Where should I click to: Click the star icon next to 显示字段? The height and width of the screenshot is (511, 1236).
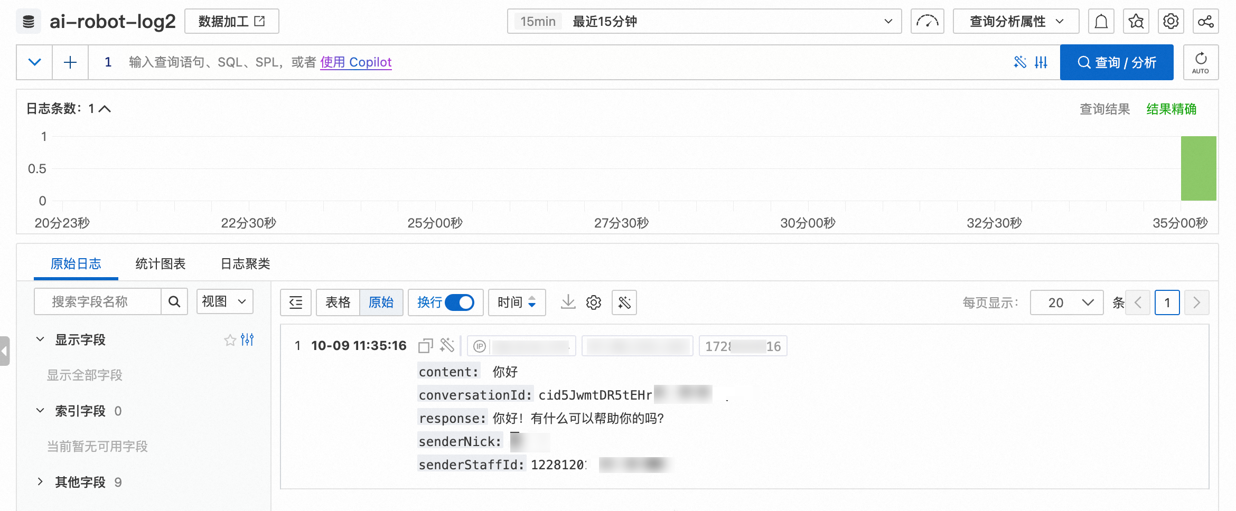[x=230, y=340]
